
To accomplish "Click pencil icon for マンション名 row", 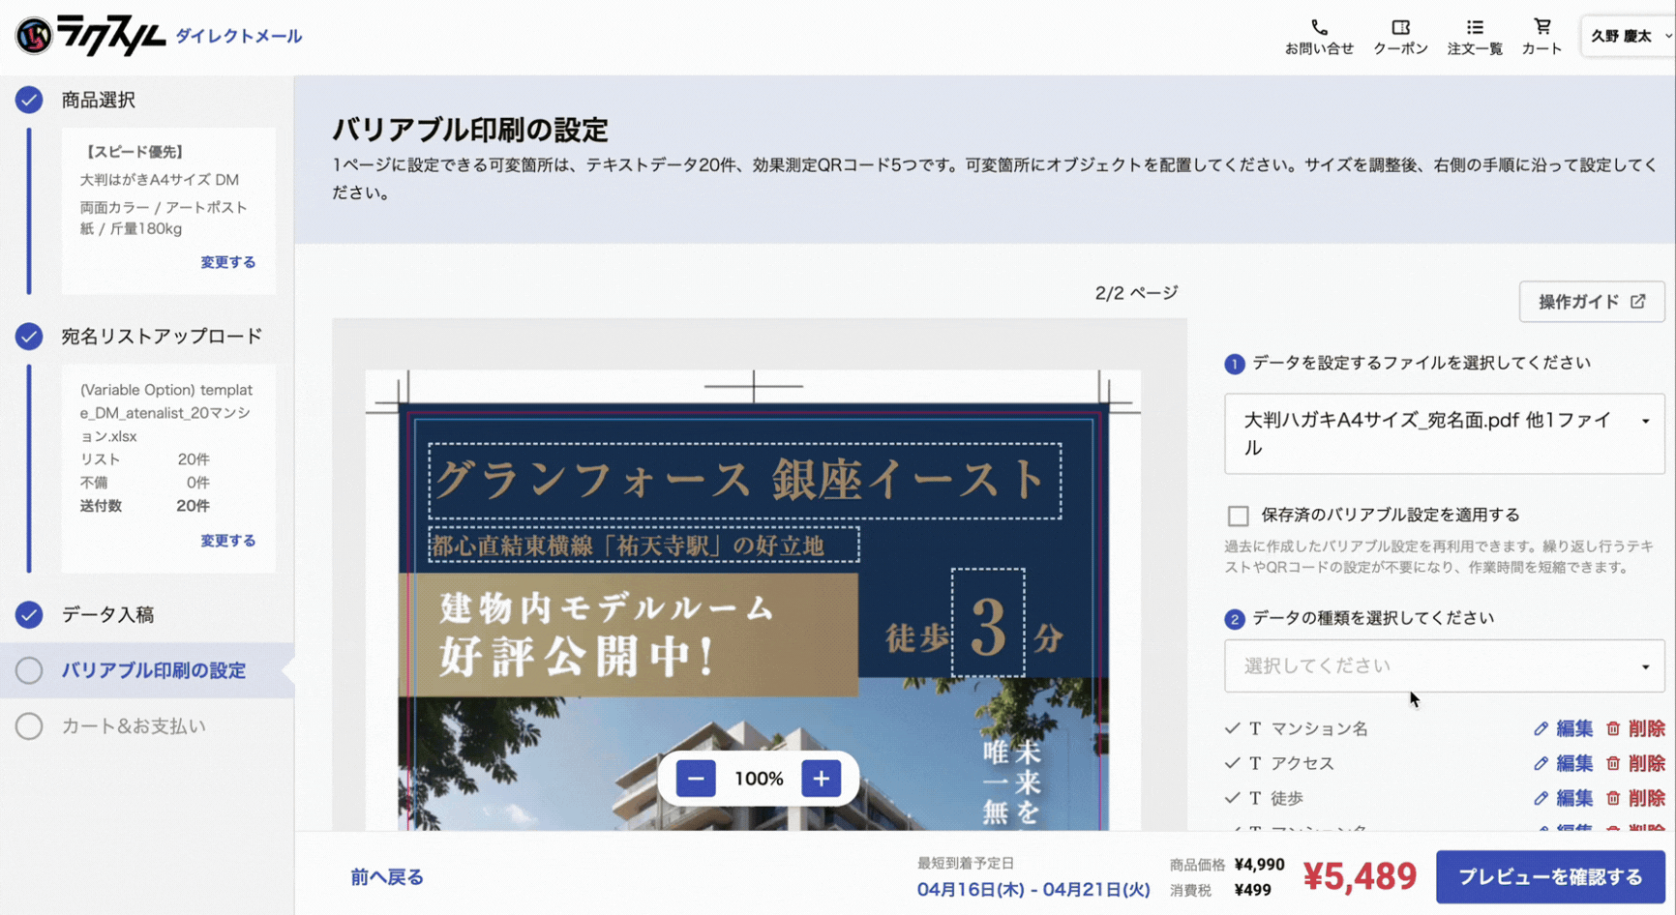I will tap(1541, 728).
